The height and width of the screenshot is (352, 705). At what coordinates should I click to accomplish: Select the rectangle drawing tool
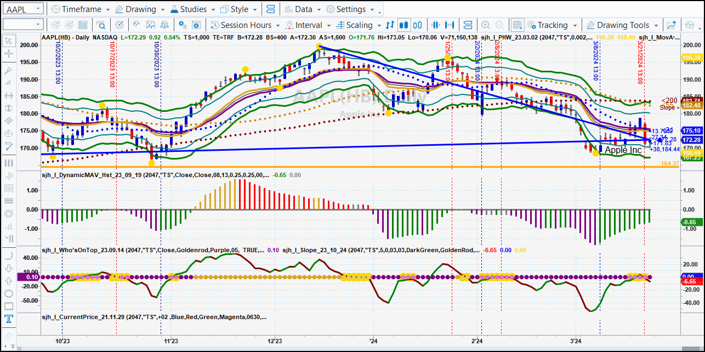tap(9, 306)
